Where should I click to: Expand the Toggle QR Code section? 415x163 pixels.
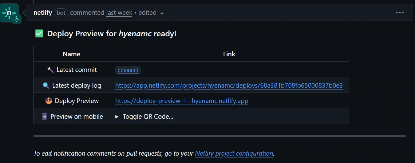click(x=144, y=117)
